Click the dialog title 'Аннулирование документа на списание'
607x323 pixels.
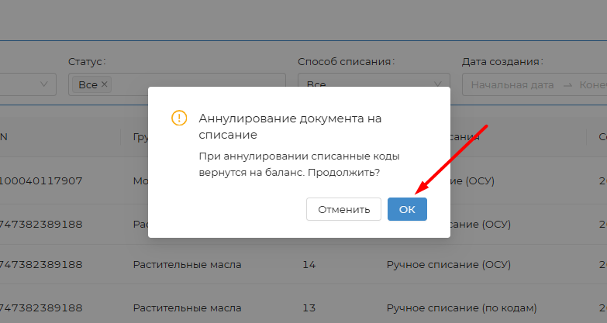point(290,126)
